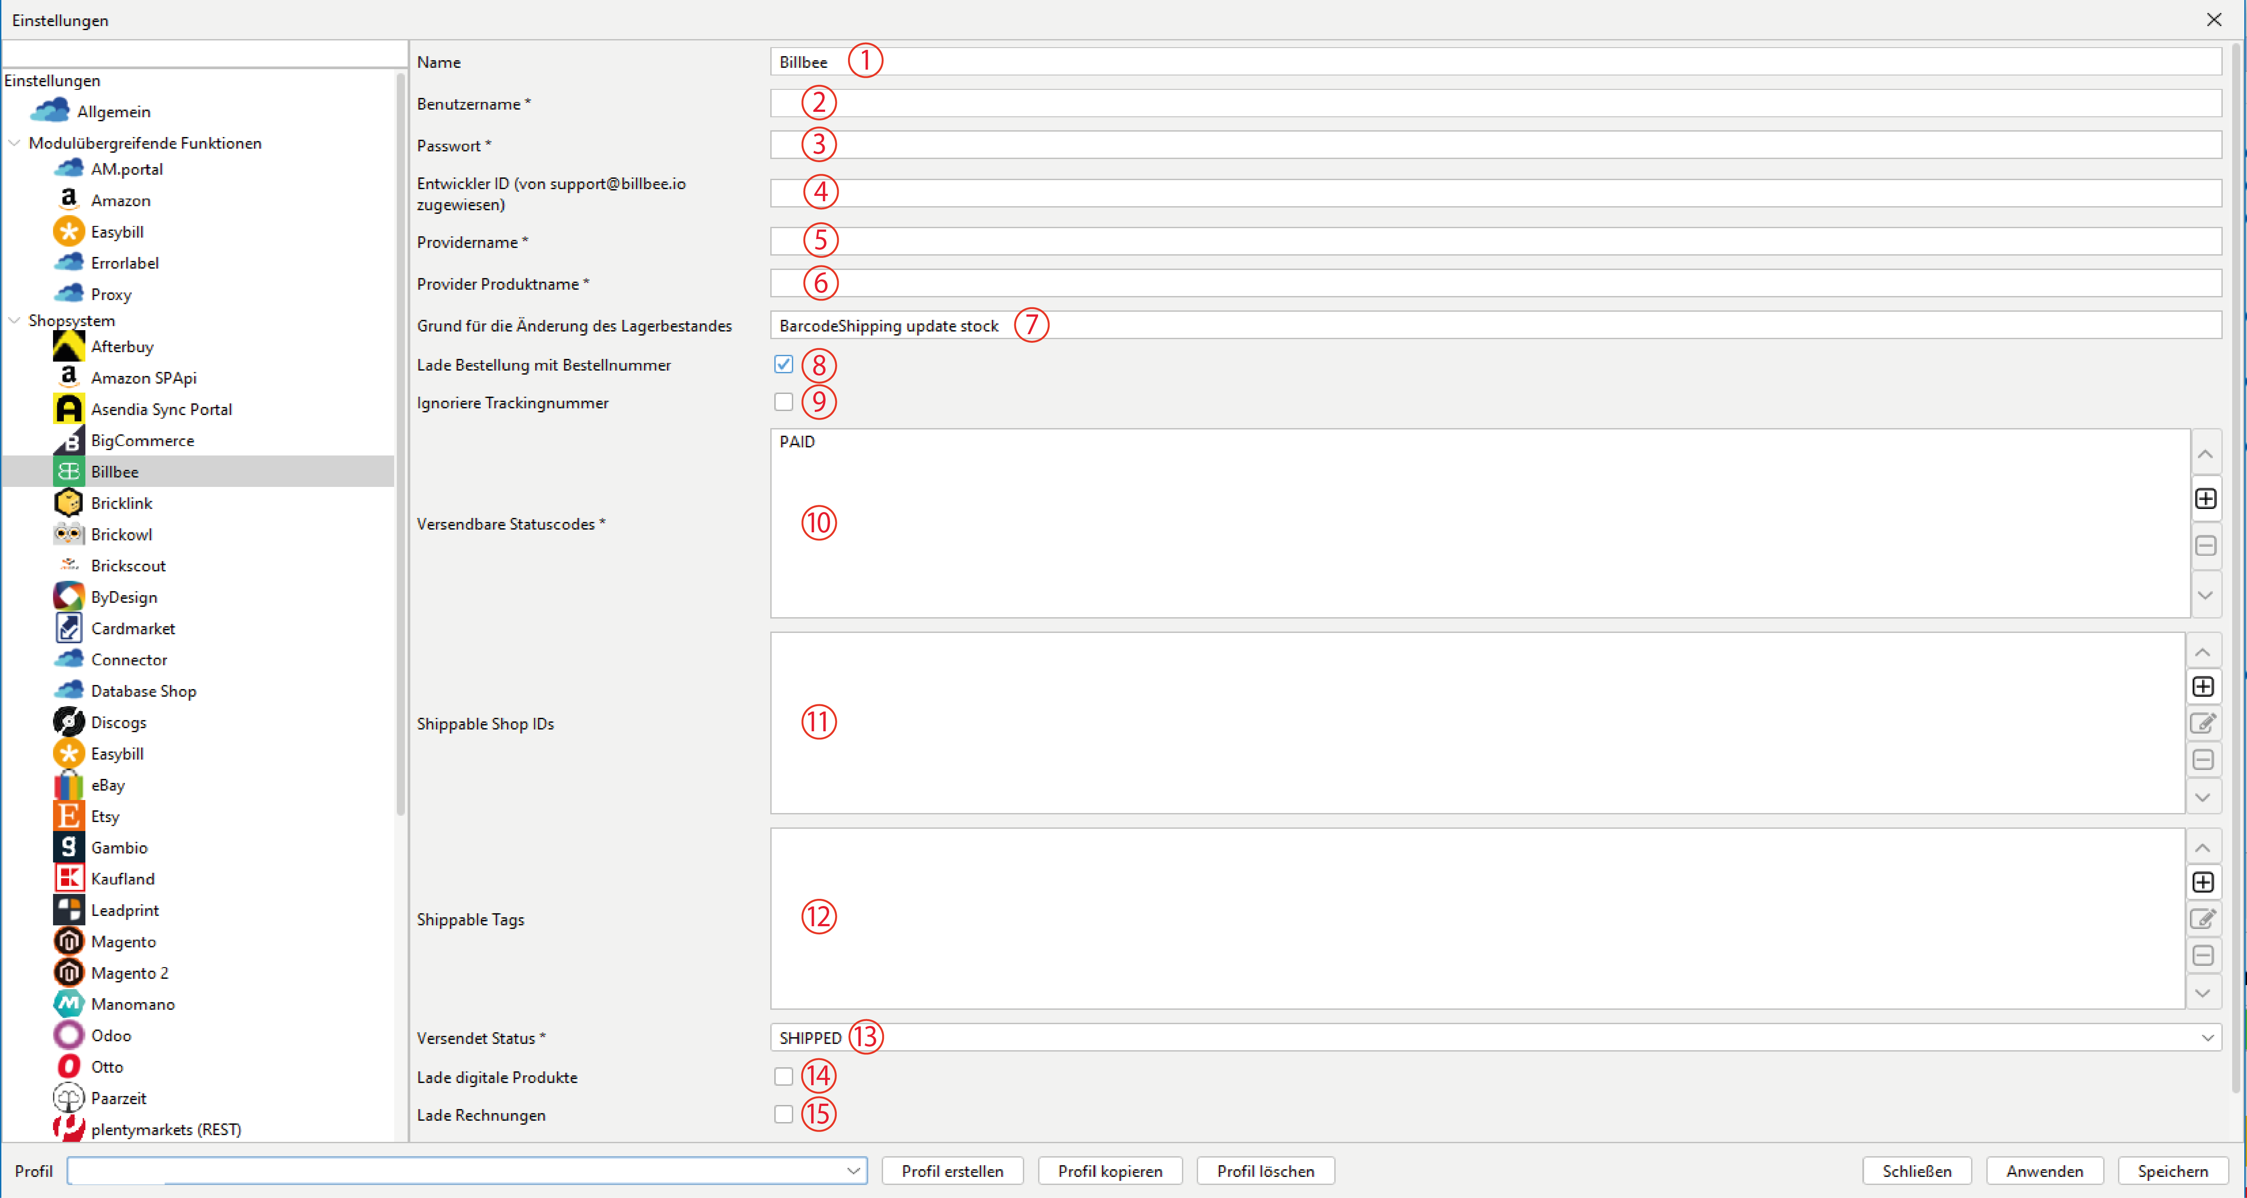Collapse Modulübergreifende Funktionen tree node

[x=15, y=143]
